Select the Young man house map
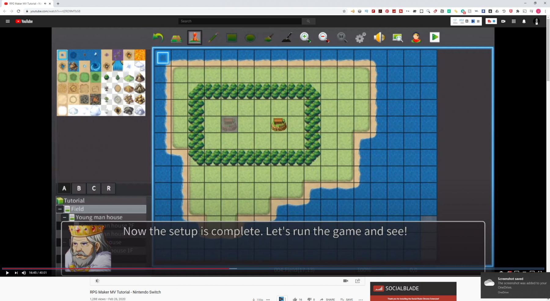 tap(99, 217)
